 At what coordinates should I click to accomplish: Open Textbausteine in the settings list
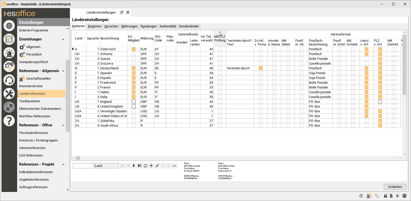coord(29,101)
